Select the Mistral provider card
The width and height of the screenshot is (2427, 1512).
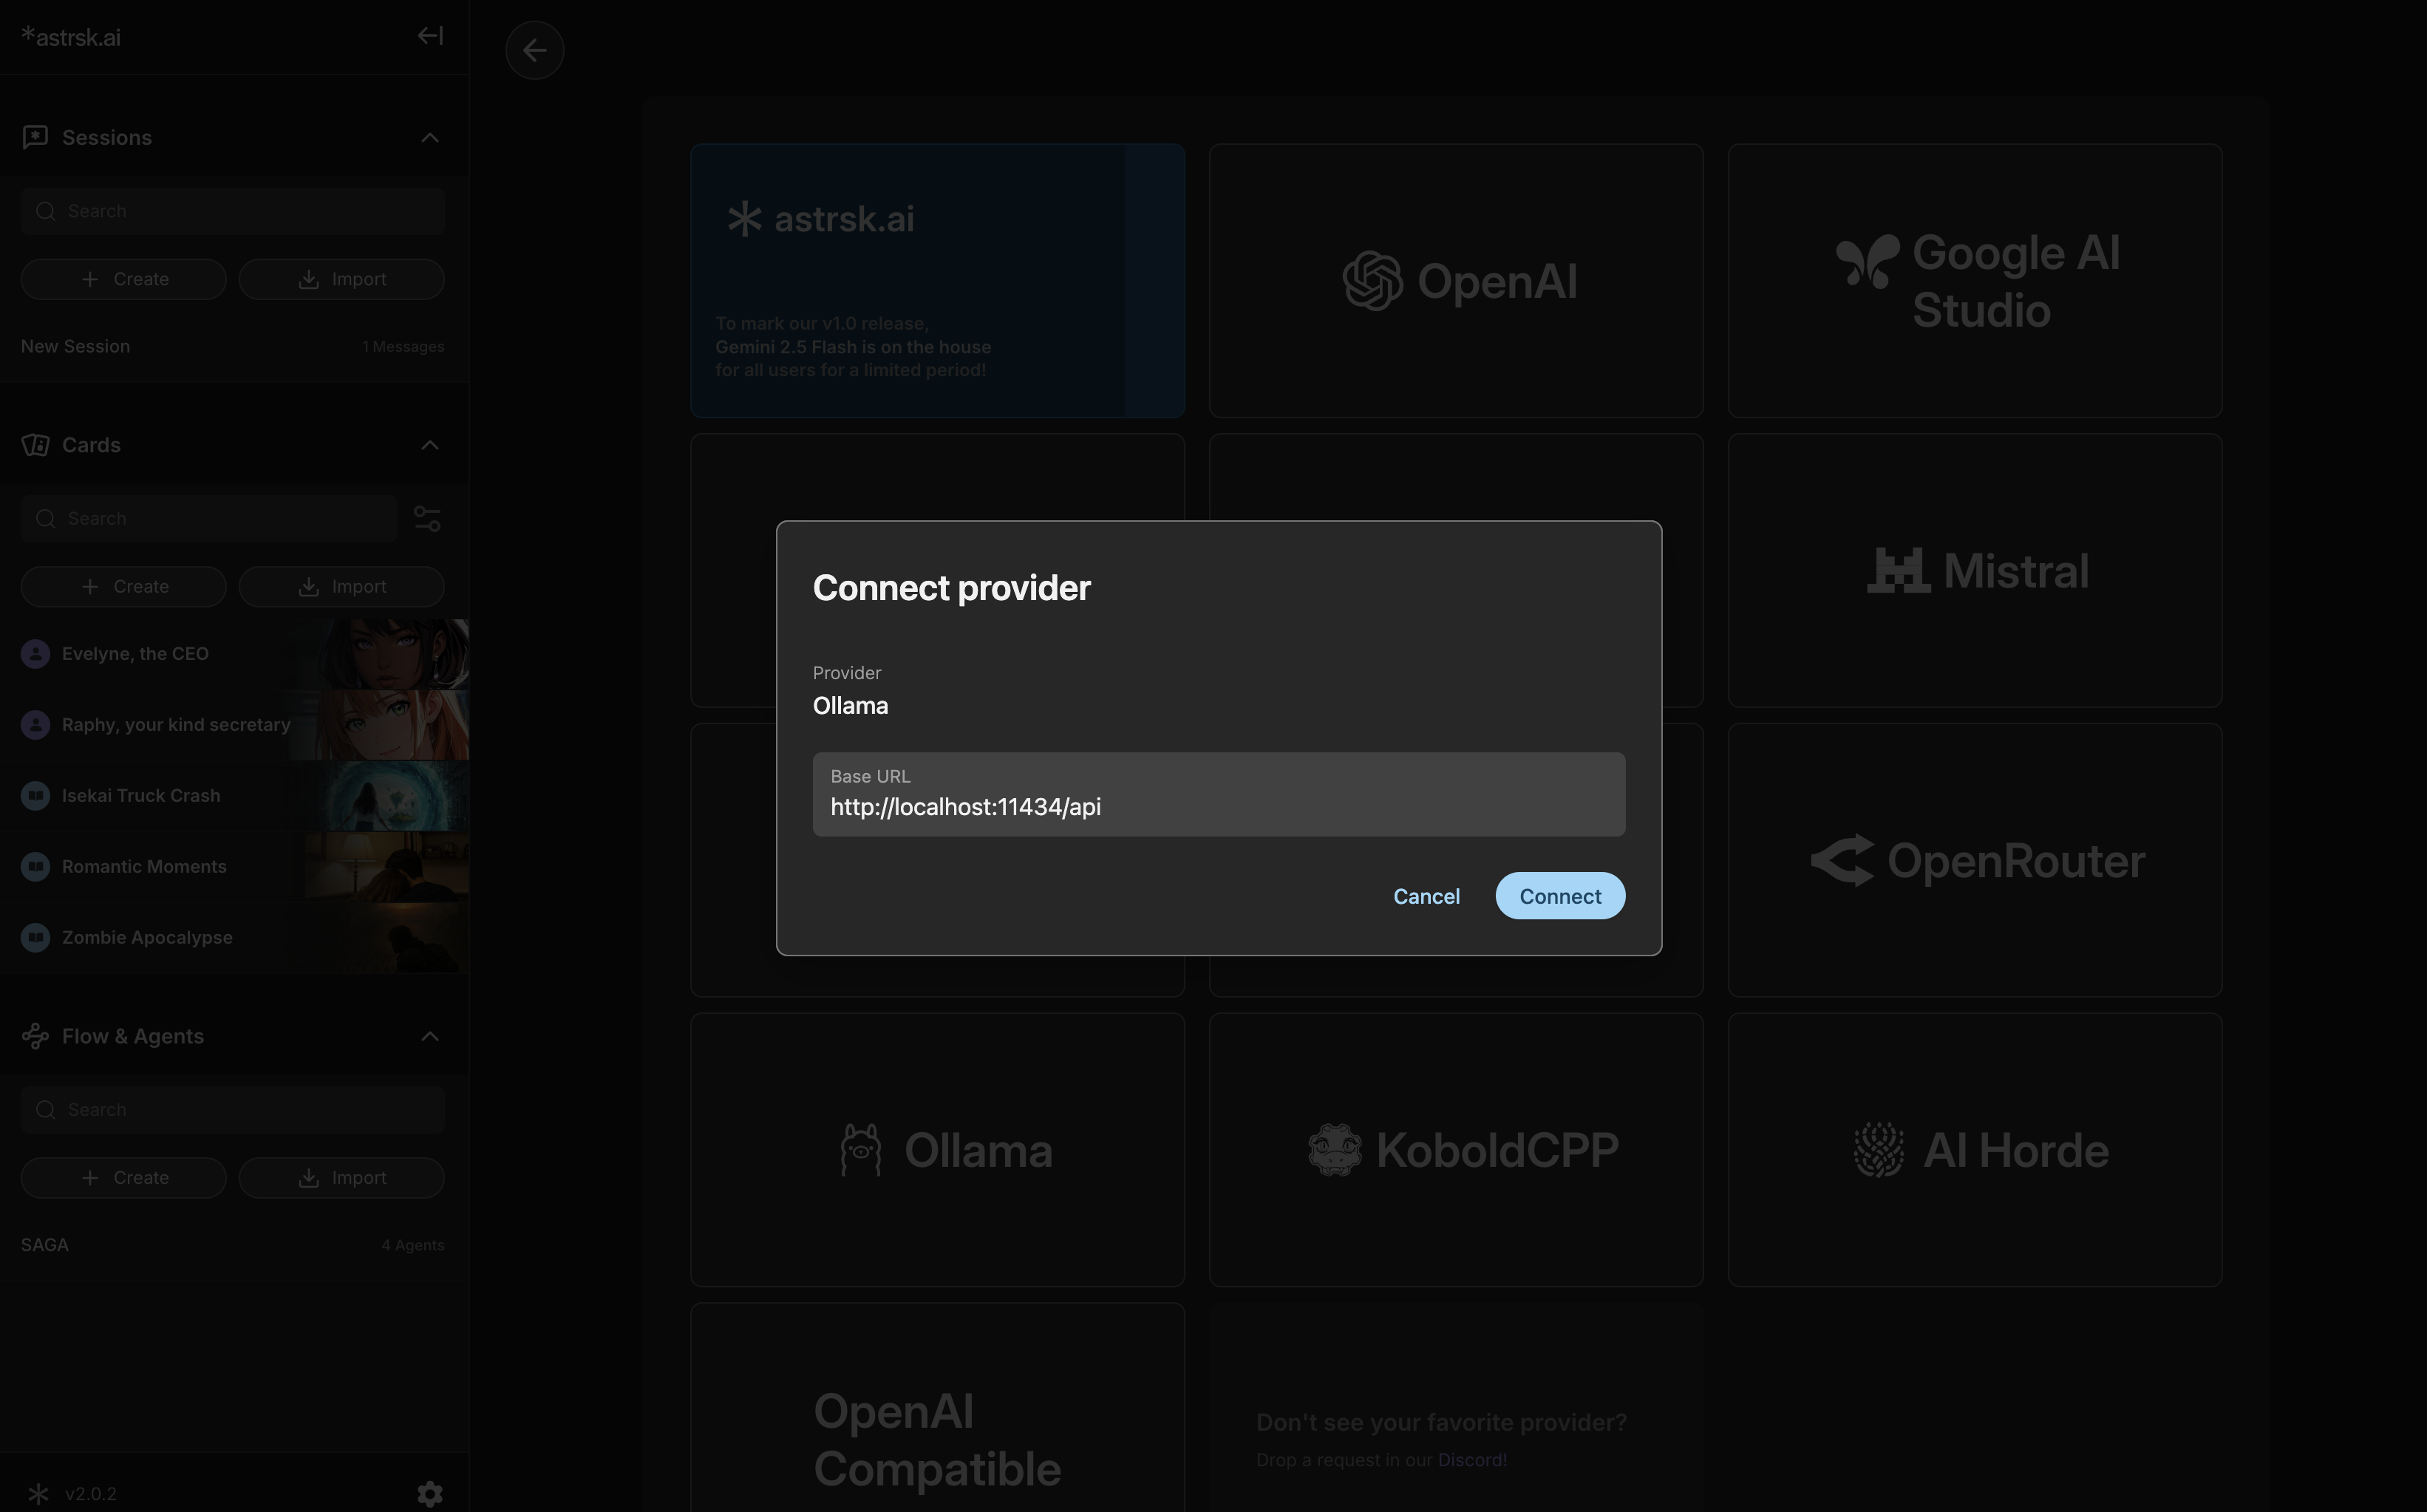(1975, 570)
